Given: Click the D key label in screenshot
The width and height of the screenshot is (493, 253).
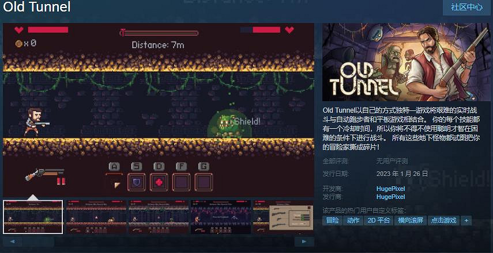Looking at the screenshot, I should [x=159, y=166].
